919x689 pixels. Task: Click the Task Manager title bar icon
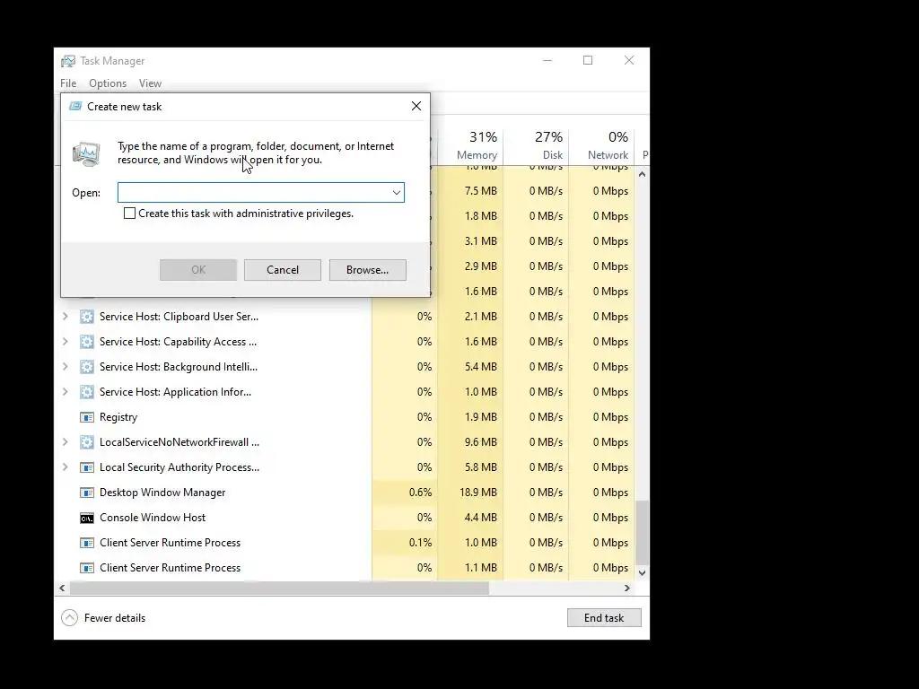click(68, 61)
